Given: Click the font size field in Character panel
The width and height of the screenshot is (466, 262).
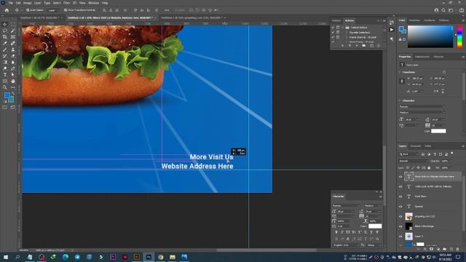Looking at the screenshot, I should [x=344, y=212].
